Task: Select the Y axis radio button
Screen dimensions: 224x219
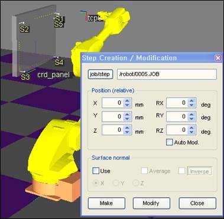Action: point(116,183)
